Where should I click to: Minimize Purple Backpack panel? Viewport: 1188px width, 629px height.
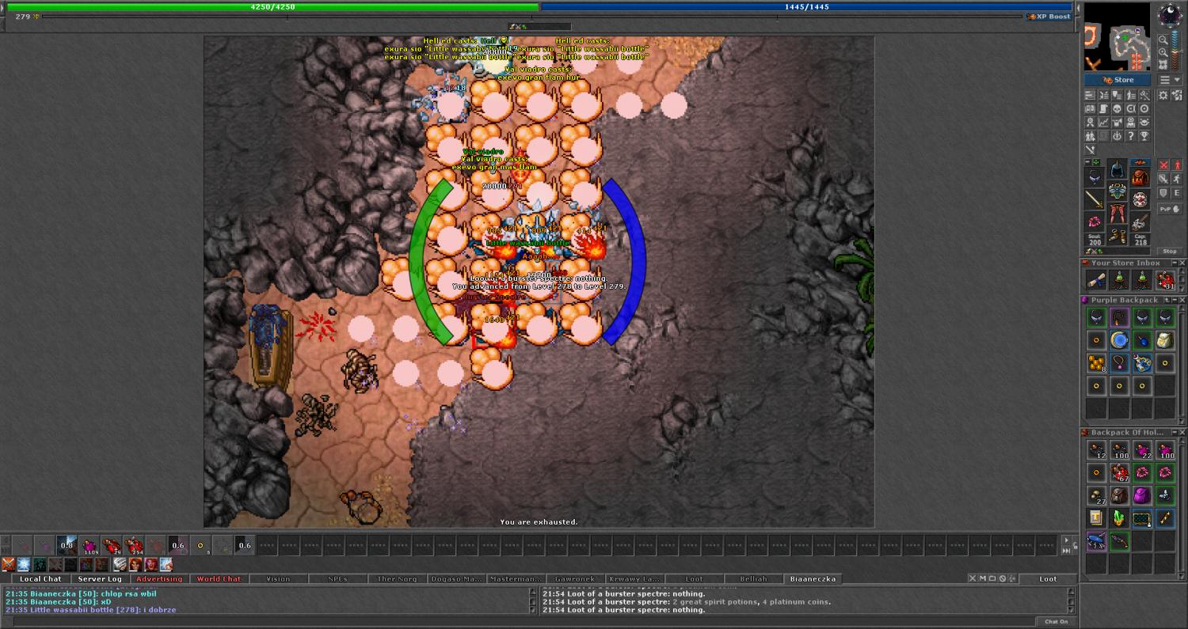1175,300
